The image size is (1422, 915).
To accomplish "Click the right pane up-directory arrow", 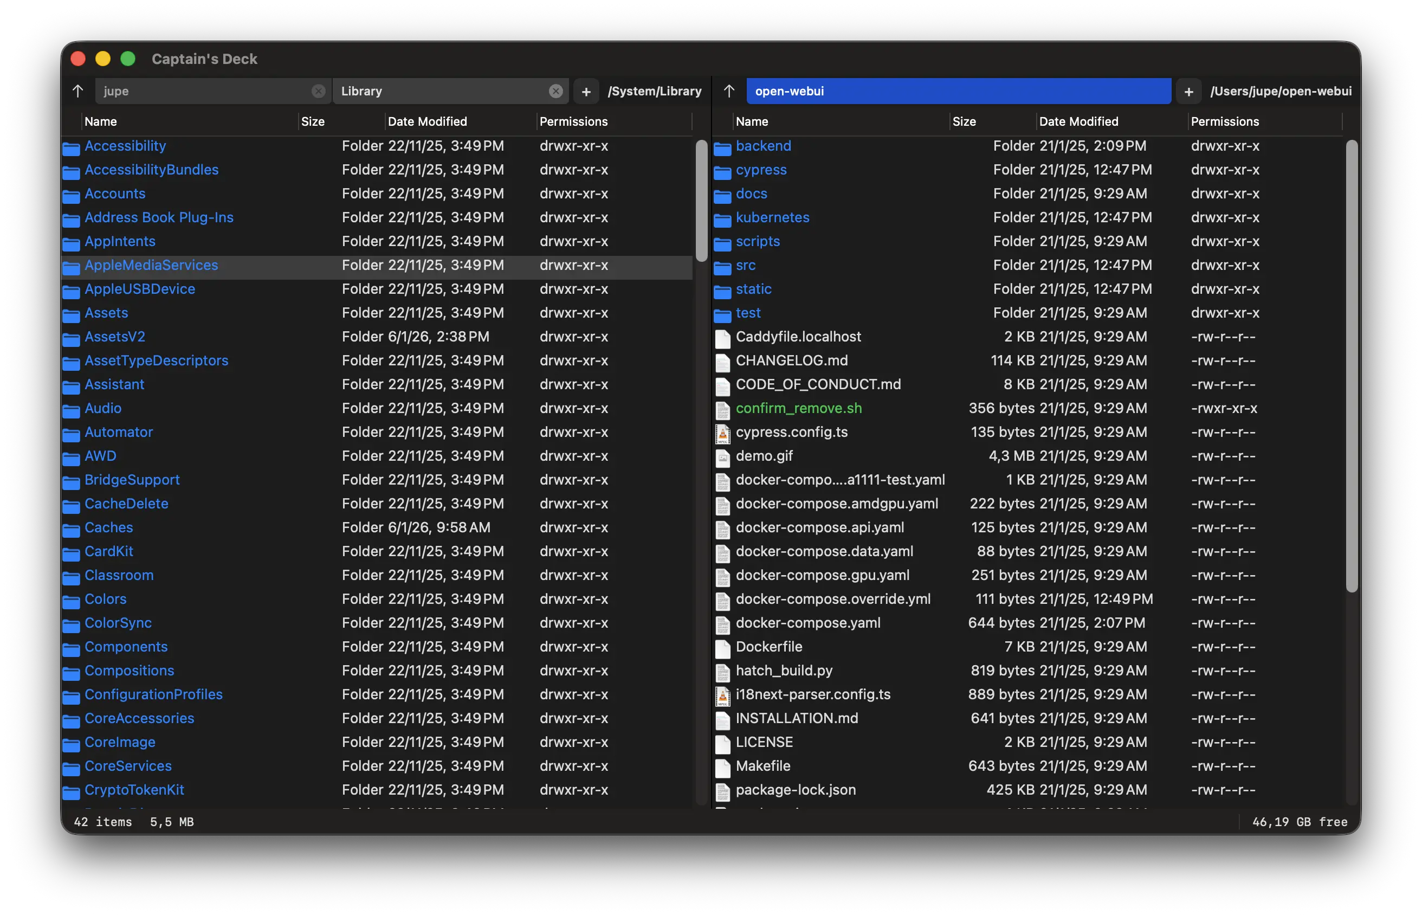I will (x=729, y=91).
